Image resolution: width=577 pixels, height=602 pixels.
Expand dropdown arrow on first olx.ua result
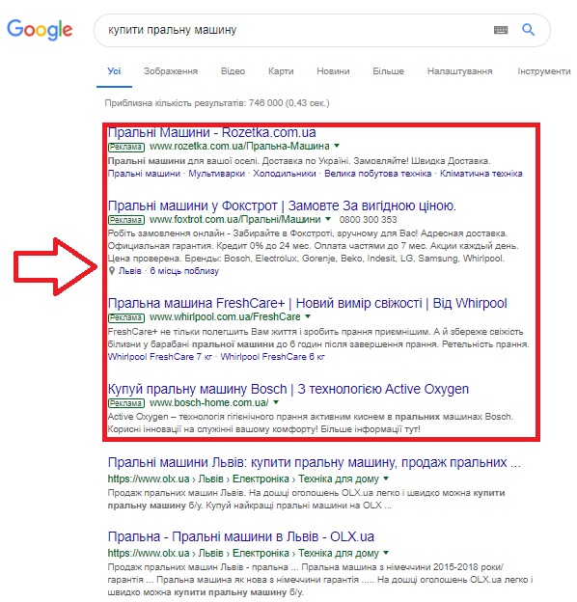(x=386, y=479)
